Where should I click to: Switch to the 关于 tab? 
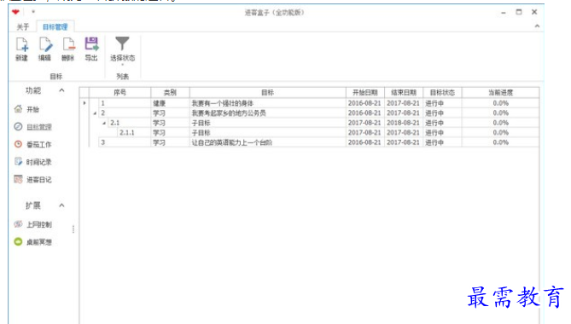tap(22, 27)
